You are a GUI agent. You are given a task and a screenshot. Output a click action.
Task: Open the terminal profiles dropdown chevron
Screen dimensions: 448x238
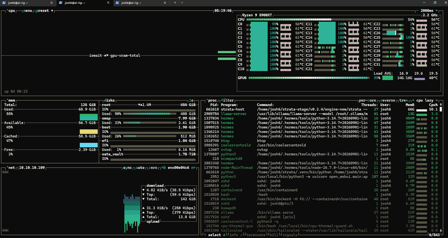click(182, 3)
